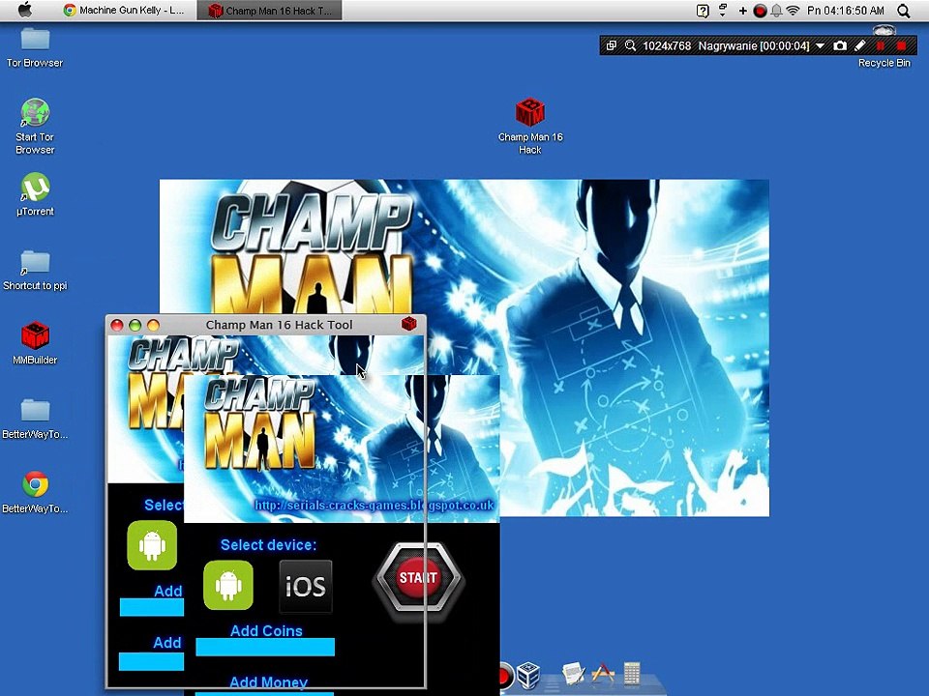Open Spotlight search magnifier
The height and width of the screenshot is (696, 929).
click(904, 10)
